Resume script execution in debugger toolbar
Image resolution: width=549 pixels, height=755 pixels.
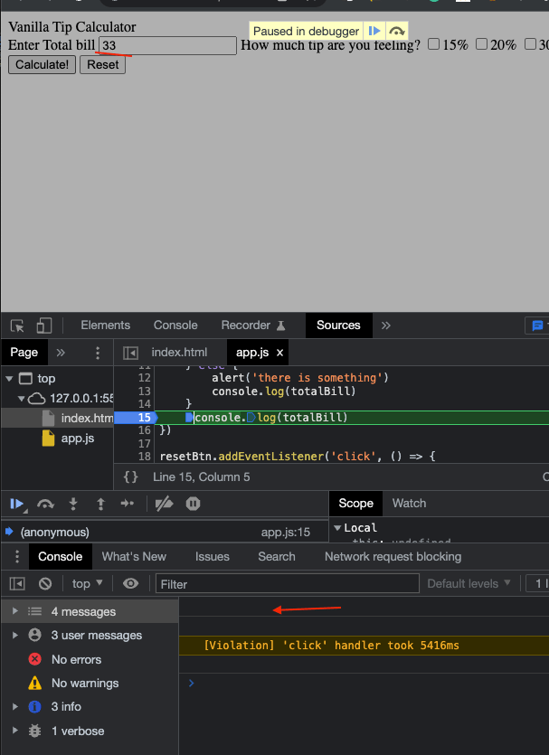click(x=17, y=505)
